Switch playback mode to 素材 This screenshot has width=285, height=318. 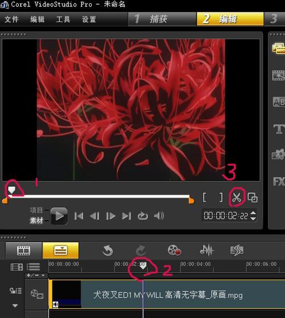coord(36,220)
